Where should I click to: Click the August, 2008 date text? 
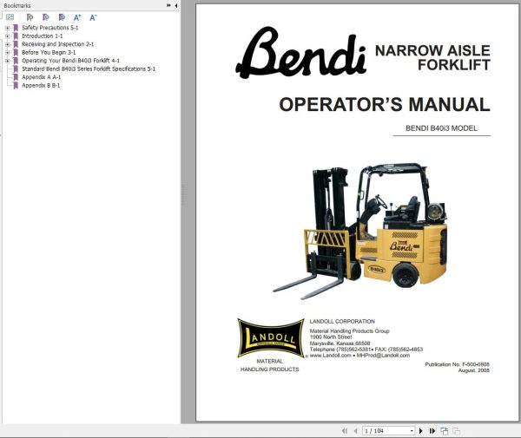pyautogui.click(x=474, y=370)
